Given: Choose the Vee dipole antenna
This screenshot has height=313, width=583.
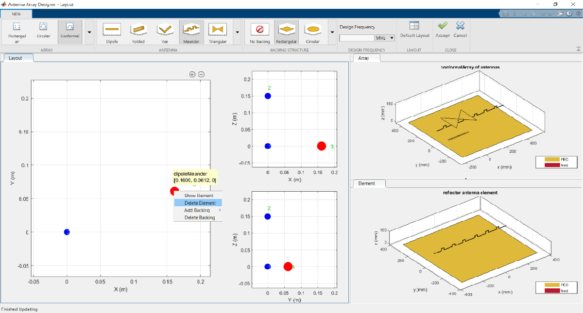Looking at the screenshot, I should tap(165, 32).
